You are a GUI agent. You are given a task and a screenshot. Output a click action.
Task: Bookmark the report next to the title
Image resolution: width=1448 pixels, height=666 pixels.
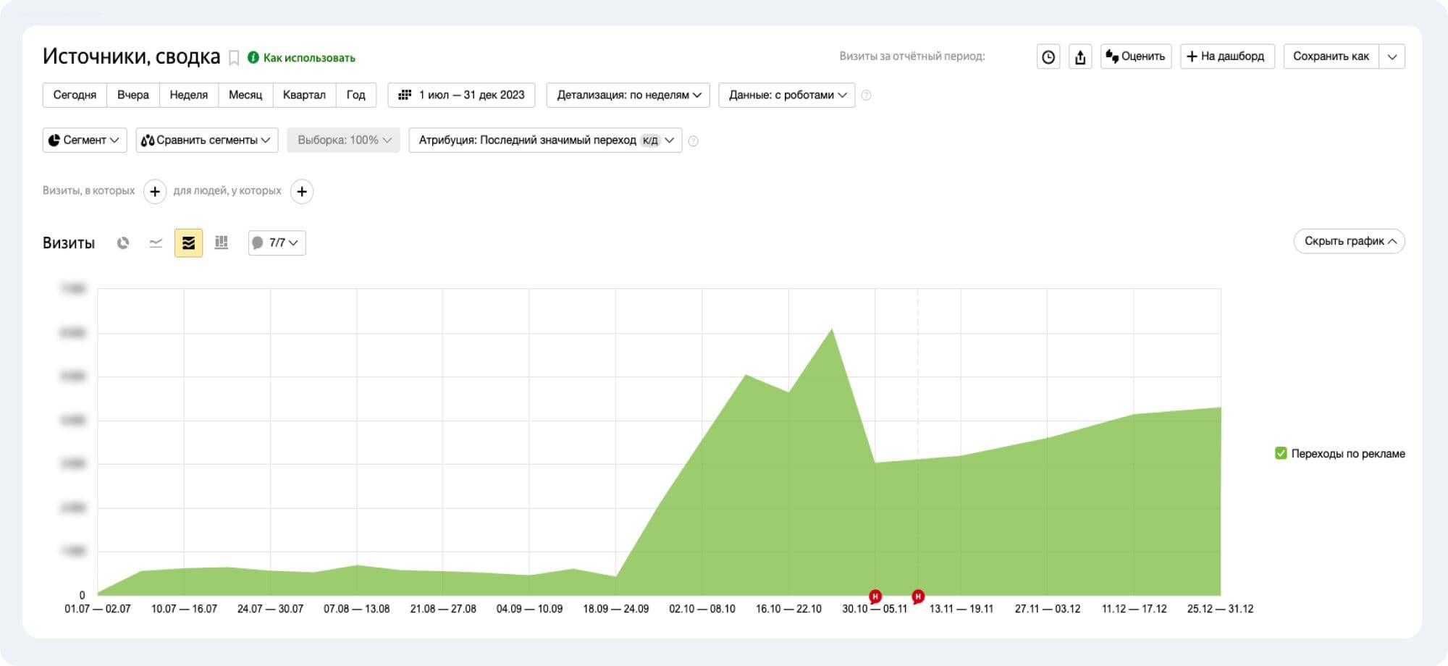tap(234, 58)
